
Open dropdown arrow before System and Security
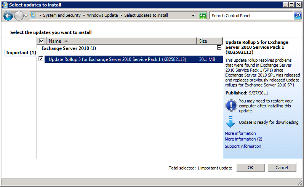click(40, 15)
